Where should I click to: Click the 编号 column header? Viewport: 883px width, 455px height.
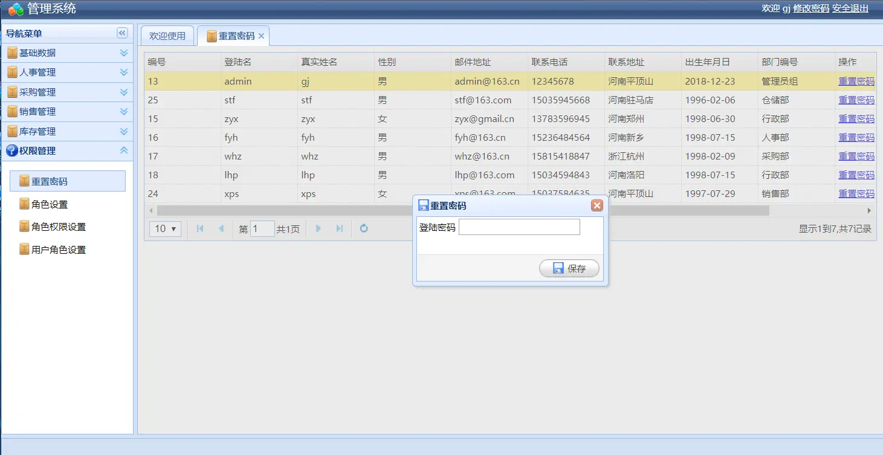point(183,62)
